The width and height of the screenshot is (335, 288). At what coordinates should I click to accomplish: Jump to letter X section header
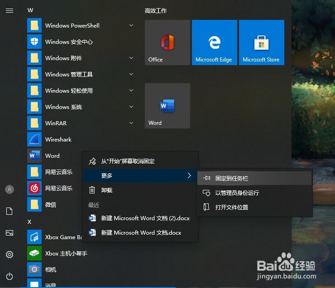29,222
